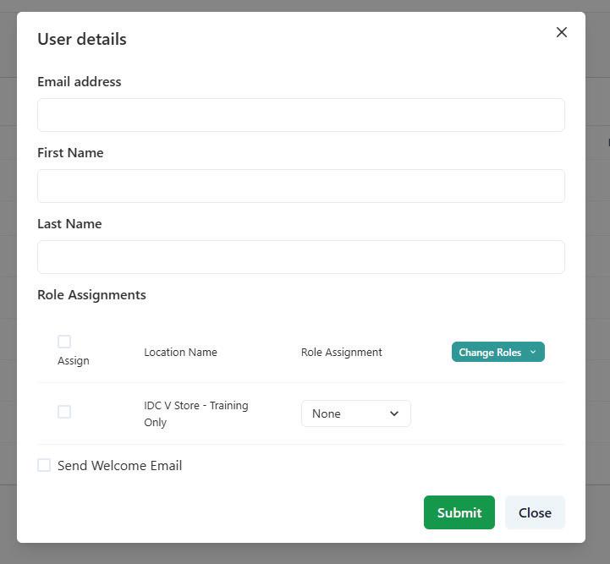This screenshot has height=564, width=610.
Task: Toggle the header Assign select-all checkbox
Action: 64,342
